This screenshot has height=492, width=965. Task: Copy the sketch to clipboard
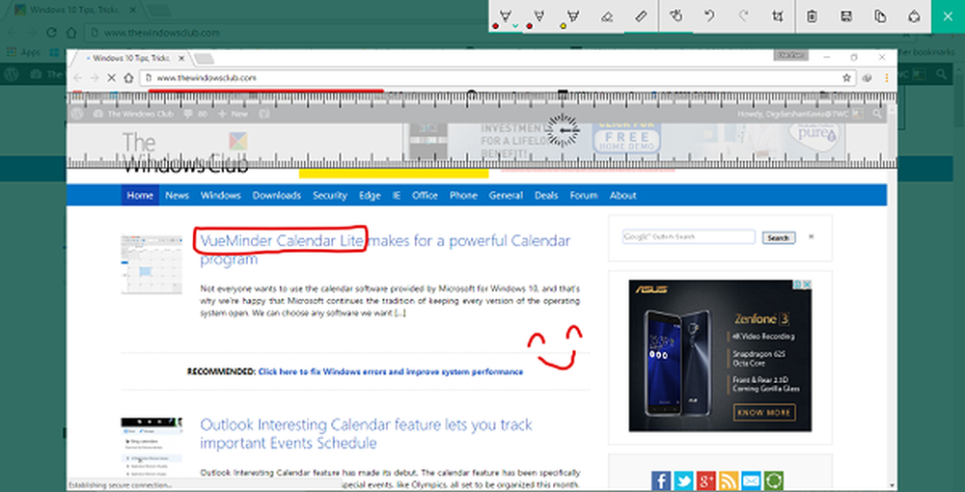pos(879,16)
